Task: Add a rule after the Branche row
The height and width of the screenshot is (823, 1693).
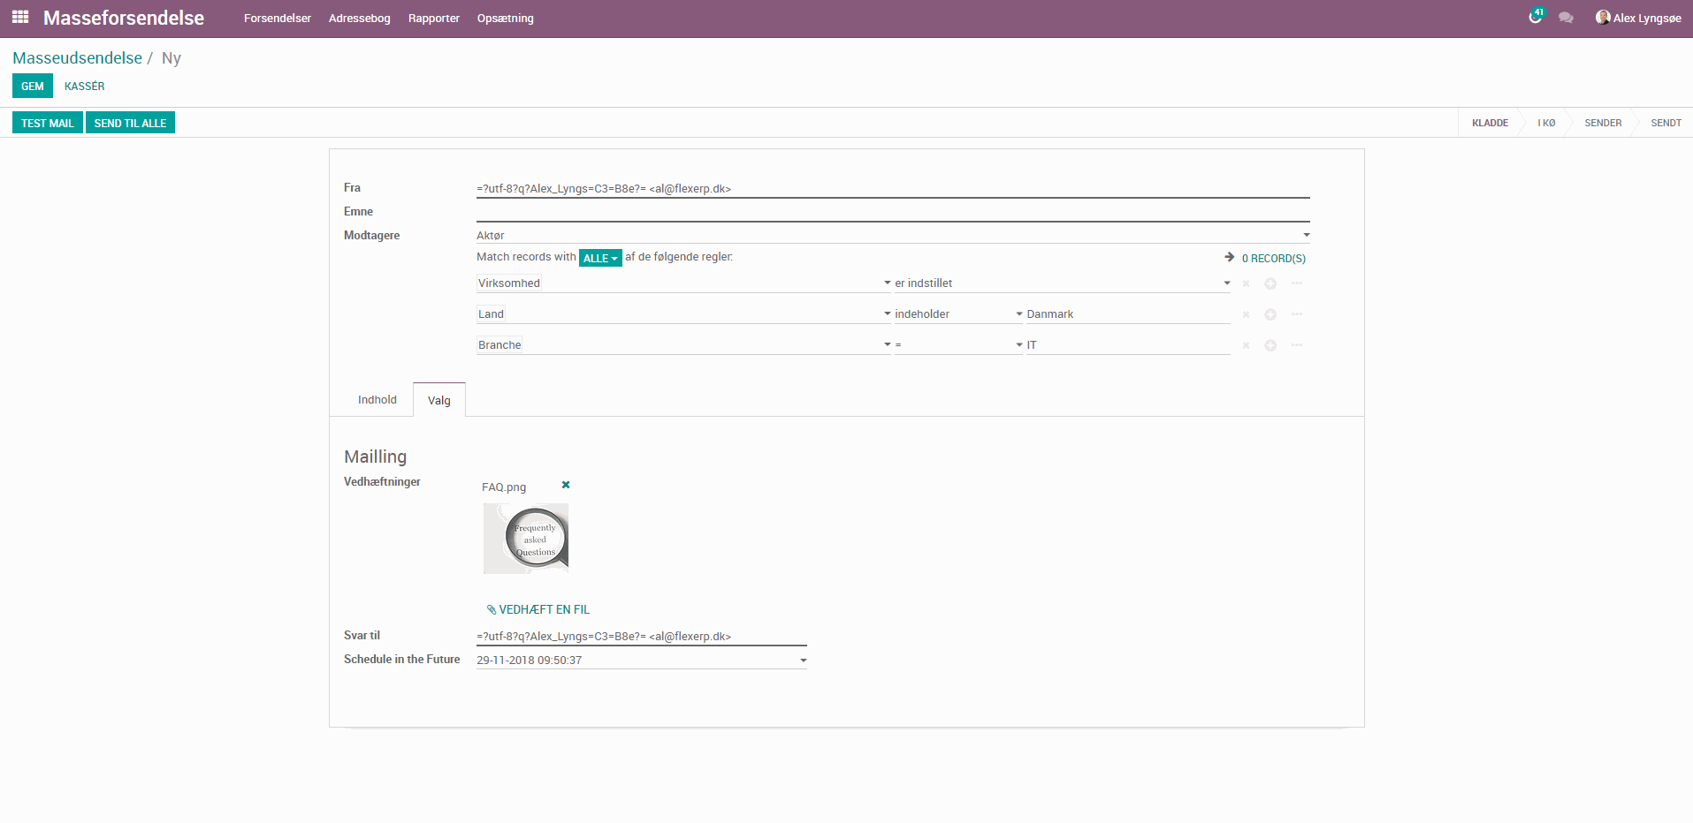Action: tap(1270, 345)
